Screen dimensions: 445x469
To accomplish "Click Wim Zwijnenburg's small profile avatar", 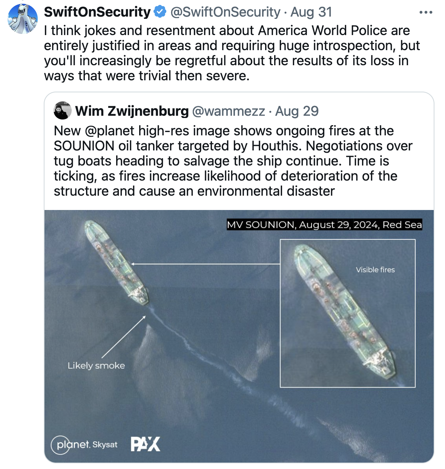I will point(63,110).
